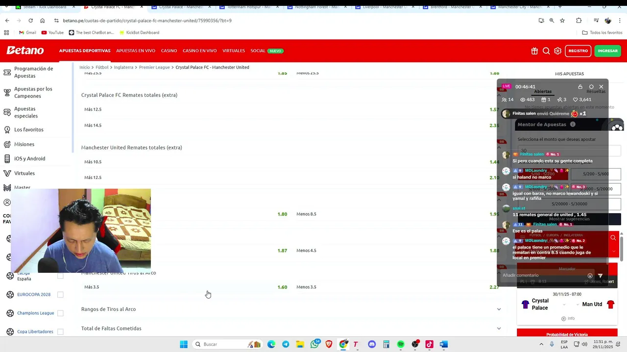627x352 pixels.
Task: Open Discord from taskbar
Action: (372, 344)
